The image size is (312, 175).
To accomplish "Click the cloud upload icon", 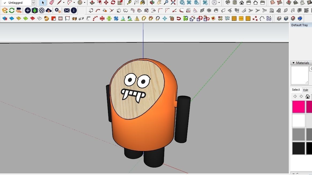I will point(49,10).
